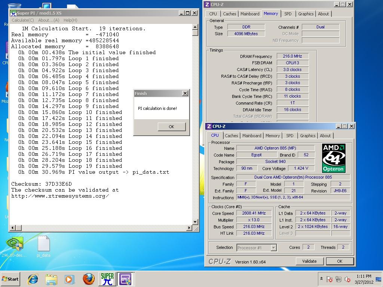
Task: Click the DRAM Frequency 216.0 MHz field
Action: (292, 56)
